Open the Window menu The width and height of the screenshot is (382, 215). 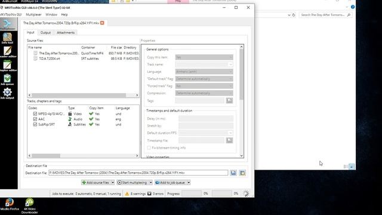click(51, 14)
